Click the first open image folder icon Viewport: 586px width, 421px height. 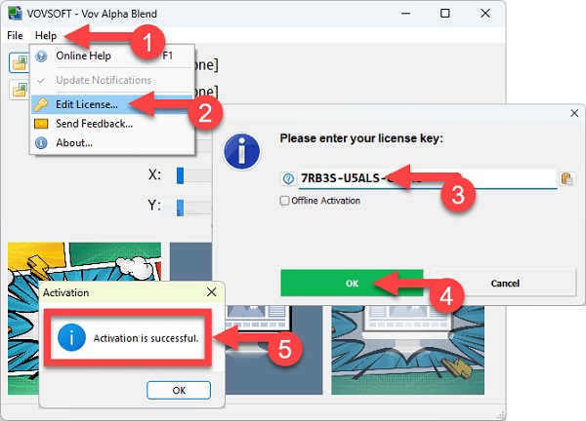tap(20, 62)
